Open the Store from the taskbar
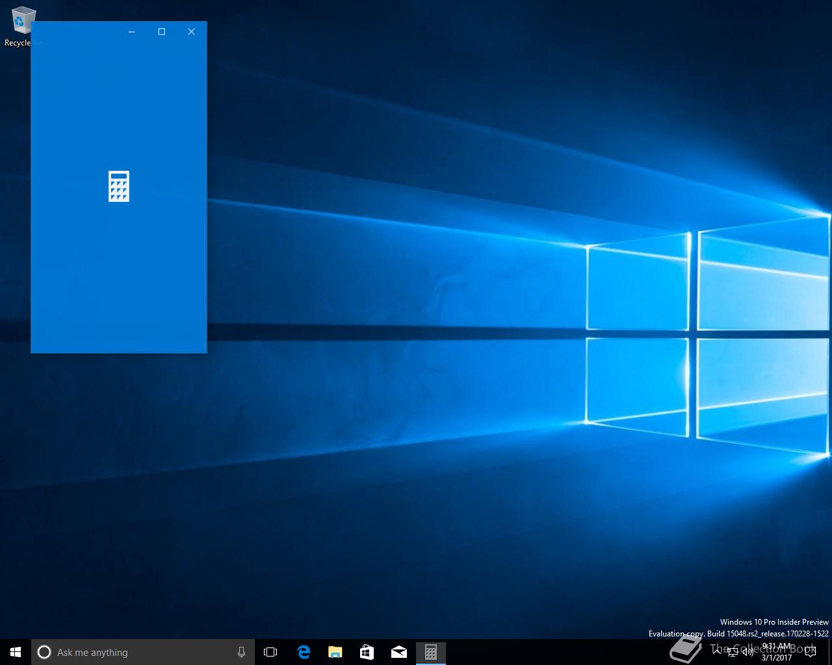Image resolution: width=832 pixels, height=665 pixels. pyautogui.click(x=367, y=652)
